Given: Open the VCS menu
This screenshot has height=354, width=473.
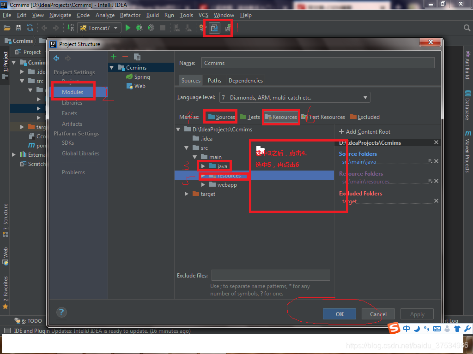Looking at the screenshot, I should (x=203, y=15).
